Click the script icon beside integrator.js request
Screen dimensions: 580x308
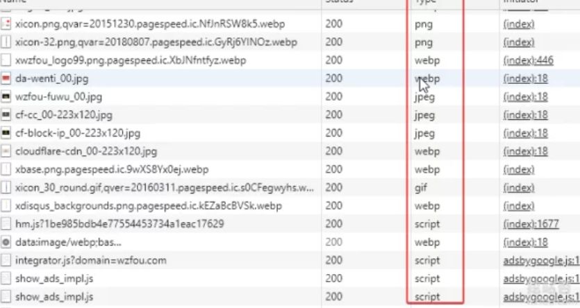tap(6, 260)
